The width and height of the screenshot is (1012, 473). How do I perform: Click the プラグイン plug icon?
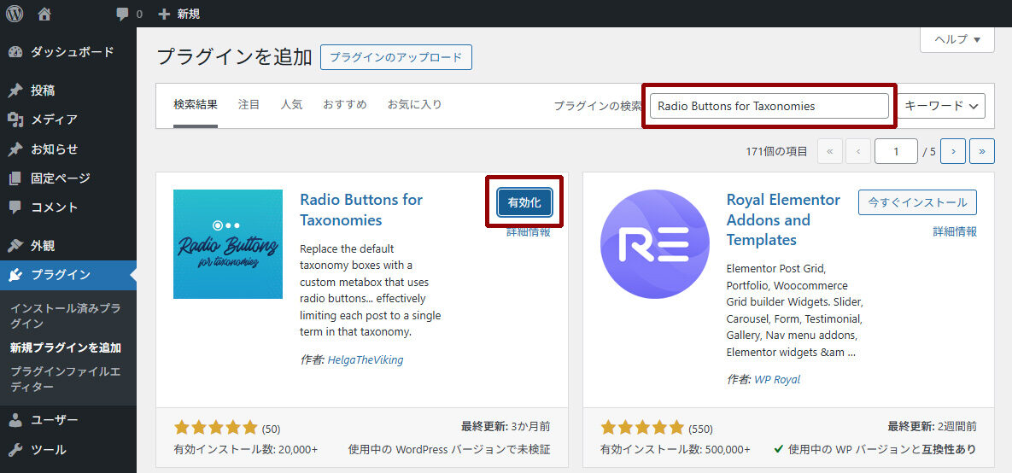point(15,275)
